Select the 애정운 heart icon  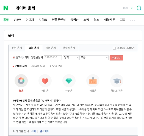pos(45,81)
